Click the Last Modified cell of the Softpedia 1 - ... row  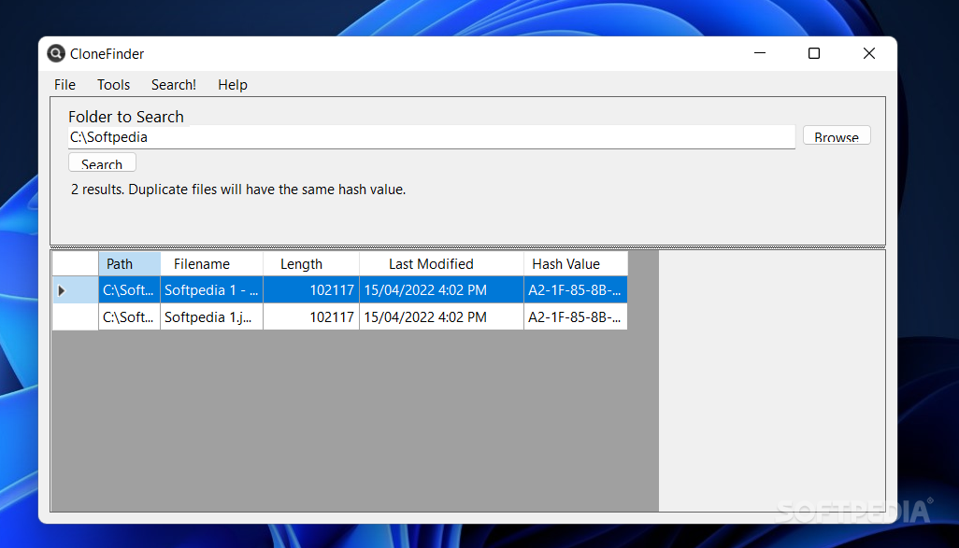(441, 290)
